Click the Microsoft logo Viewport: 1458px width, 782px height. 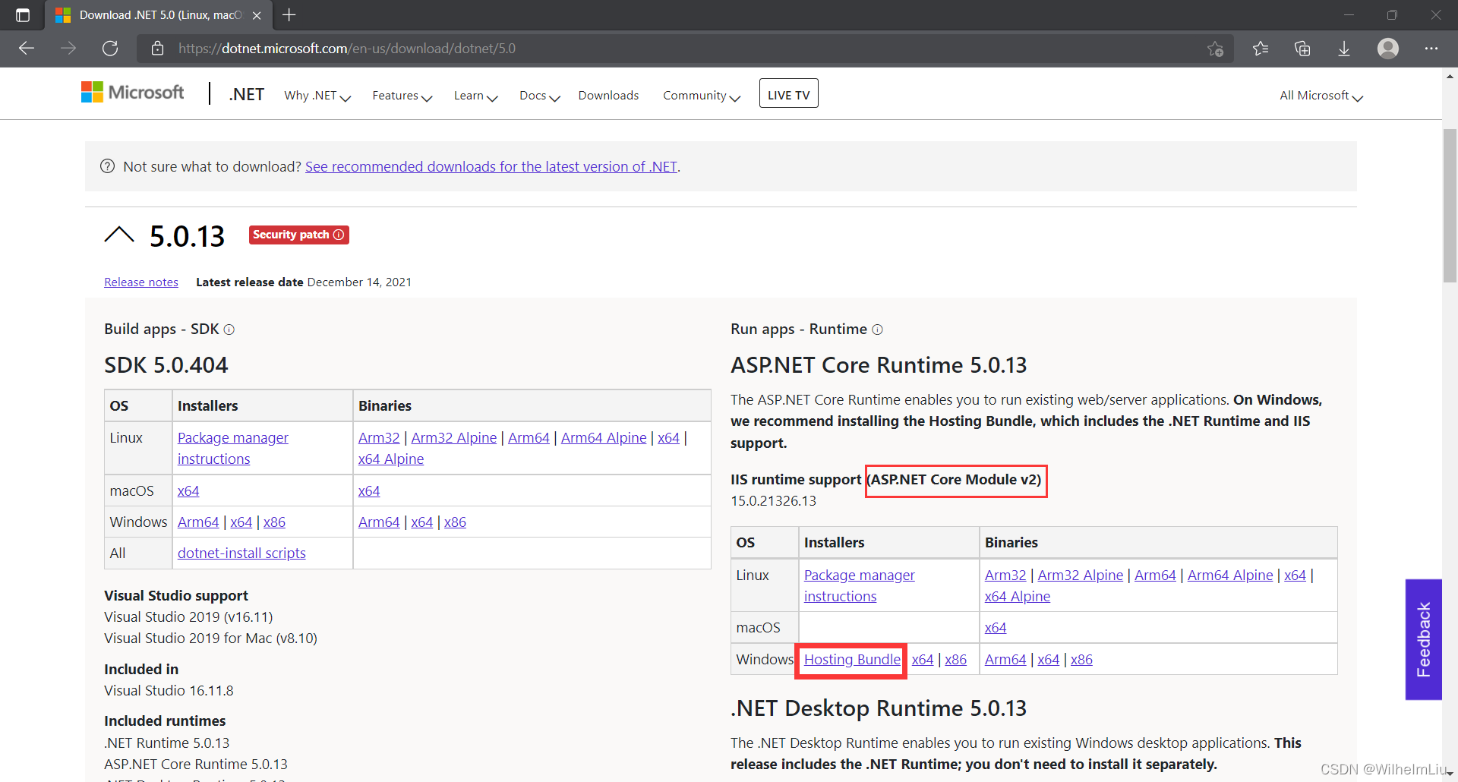(133, 93)
